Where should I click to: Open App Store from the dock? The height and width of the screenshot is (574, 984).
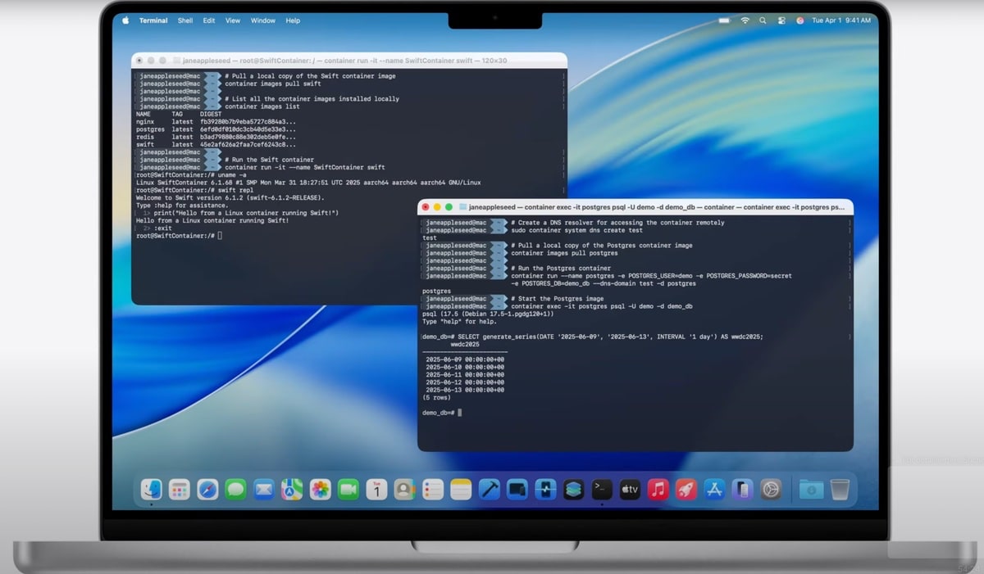(714, 490)
